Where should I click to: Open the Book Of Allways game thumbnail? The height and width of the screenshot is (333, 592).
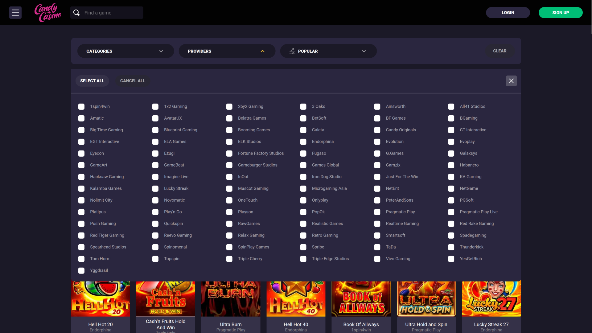361,298
